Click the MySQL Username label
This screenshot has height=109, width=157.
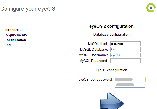tap(93, 55)
